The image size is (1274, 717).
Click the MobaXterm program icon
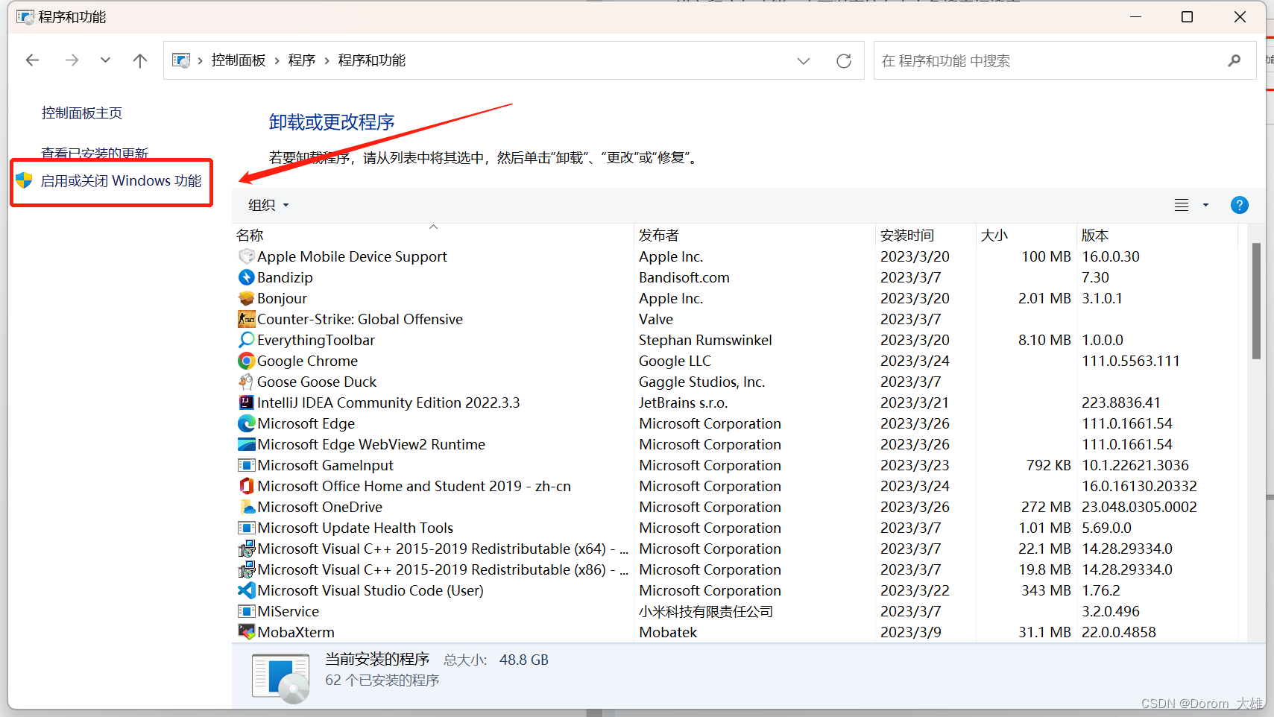[x=246, y=632]
